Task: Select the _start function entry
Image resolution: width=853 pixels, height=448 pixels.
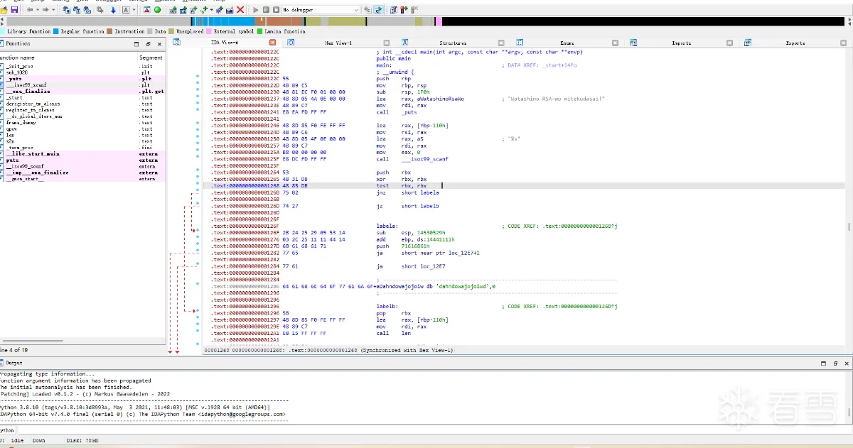Action: [x=14, y=97]
